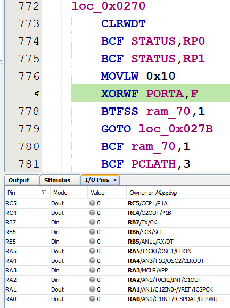Toggle the RC5 pin value indicator
This screenshot has height=308, width=230.
pyautogui.click(x=92, y=203)
